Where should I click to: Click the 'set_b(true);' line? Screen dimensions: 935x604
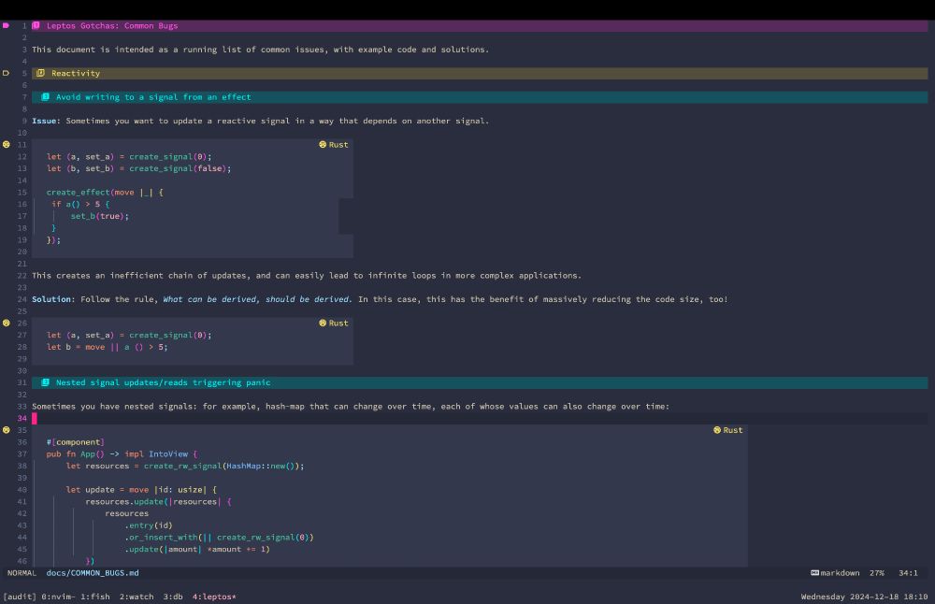(x=100, y=216)
